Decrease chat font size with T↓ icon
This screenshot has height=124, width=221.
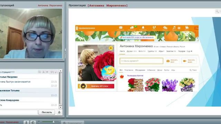[56, 72]
